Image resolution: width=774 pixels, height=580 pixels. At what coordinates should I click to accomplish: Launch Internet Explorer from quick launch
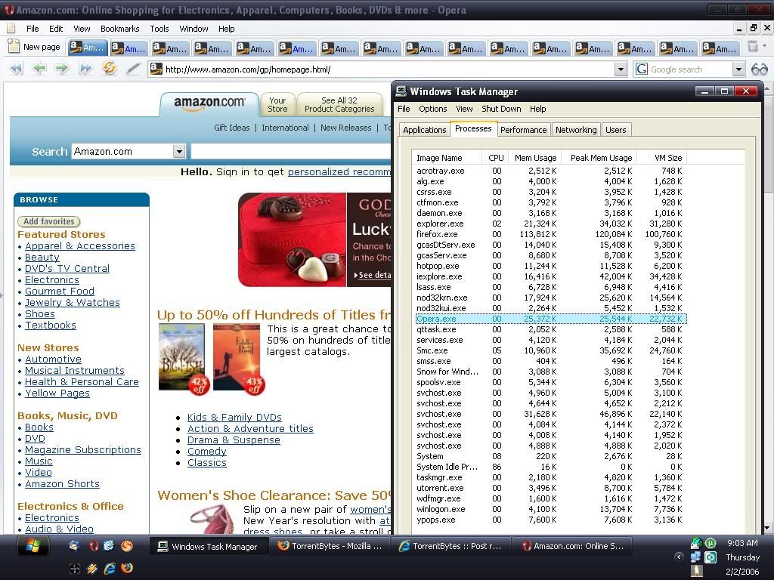[110, 568]
